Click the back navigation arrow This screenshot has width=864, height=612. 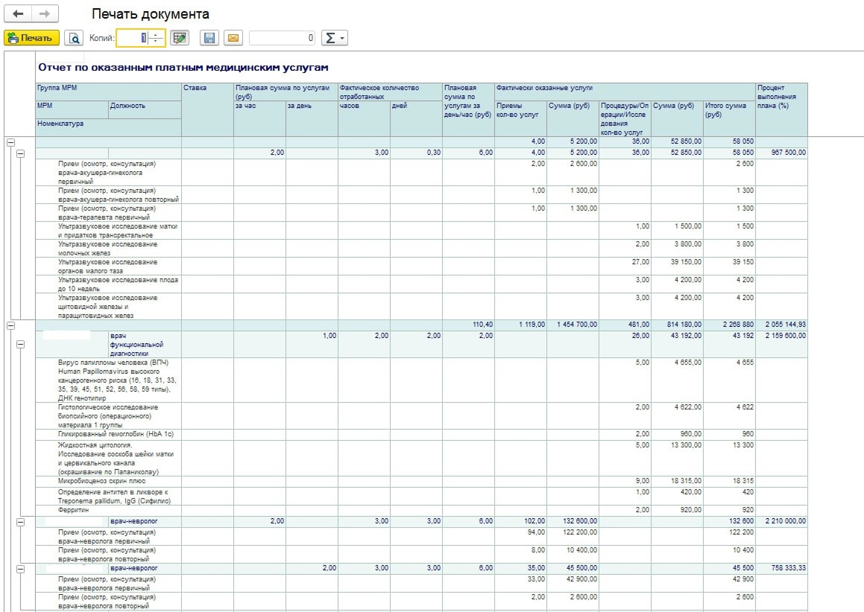(18, 13)
